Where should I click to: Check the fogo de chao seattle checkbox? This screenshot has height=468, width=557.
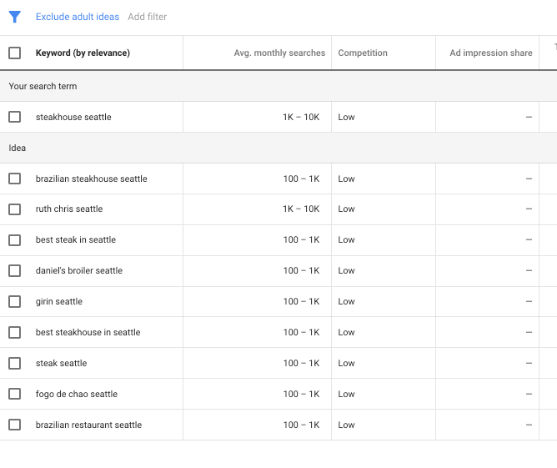14,395
